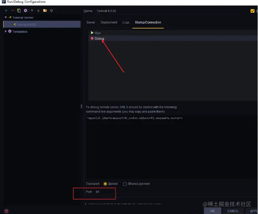Image resolution: width=258 pixels, height=214 pixels.
Task: Click the agentlib command line text
Action: [134, 118]
